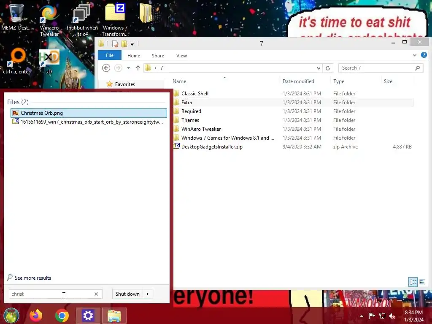Open the Recent locations dropdown arrow
The height and width of the screenshot is (324, 432).
click(128, 68)
